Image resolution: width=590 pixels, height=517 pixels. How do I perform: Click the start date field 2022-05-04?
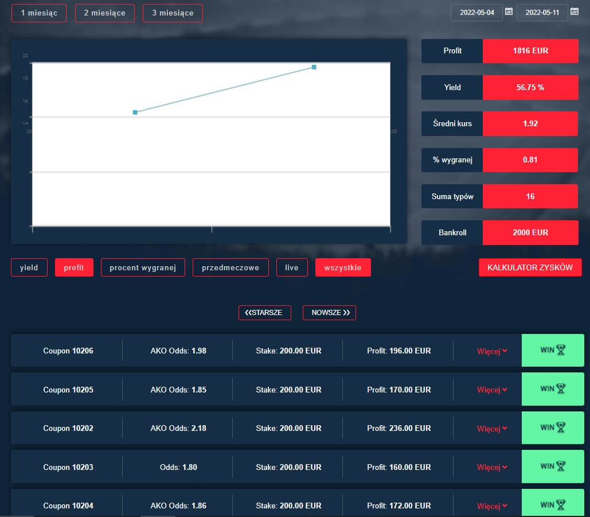click(476, 12)
